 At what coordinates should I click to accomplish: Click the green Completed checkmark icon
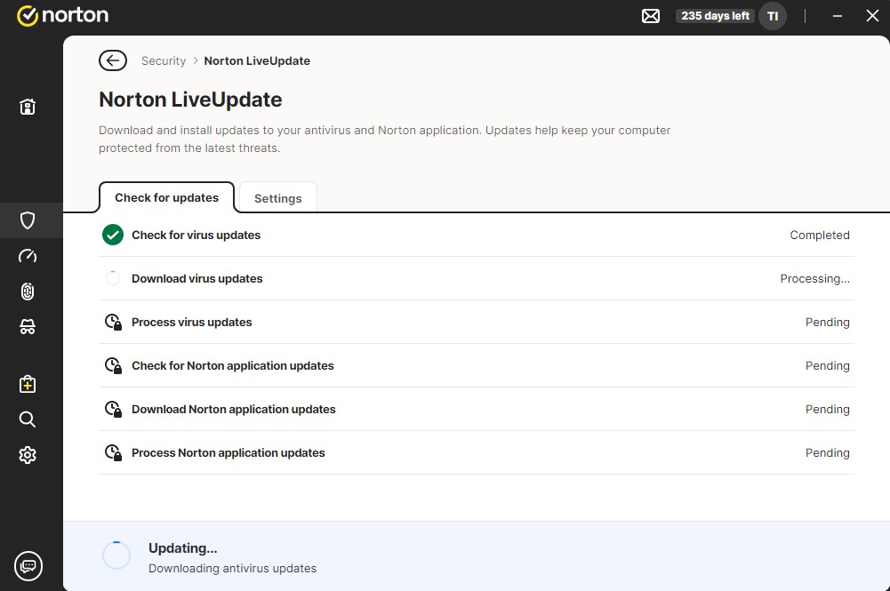point(112,235)
